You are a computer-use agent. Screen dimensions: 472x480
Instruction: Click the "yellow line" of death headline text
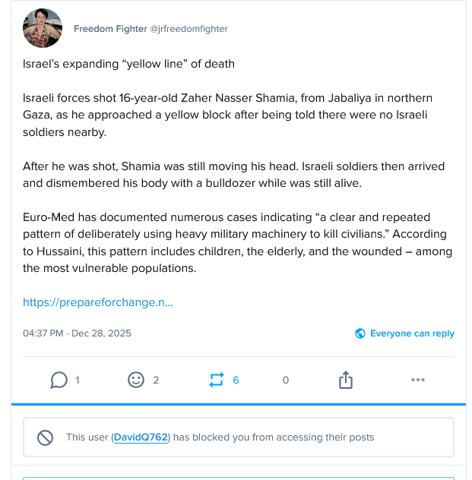coord(129,64)
